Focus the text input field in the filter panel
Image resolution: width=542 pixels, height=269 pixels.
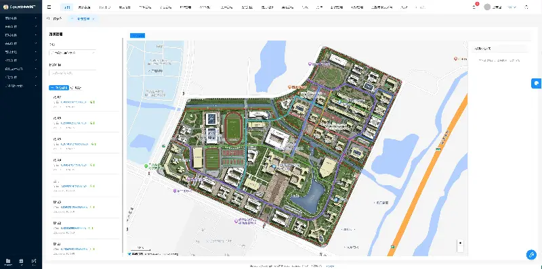click(x=72, y=73)
